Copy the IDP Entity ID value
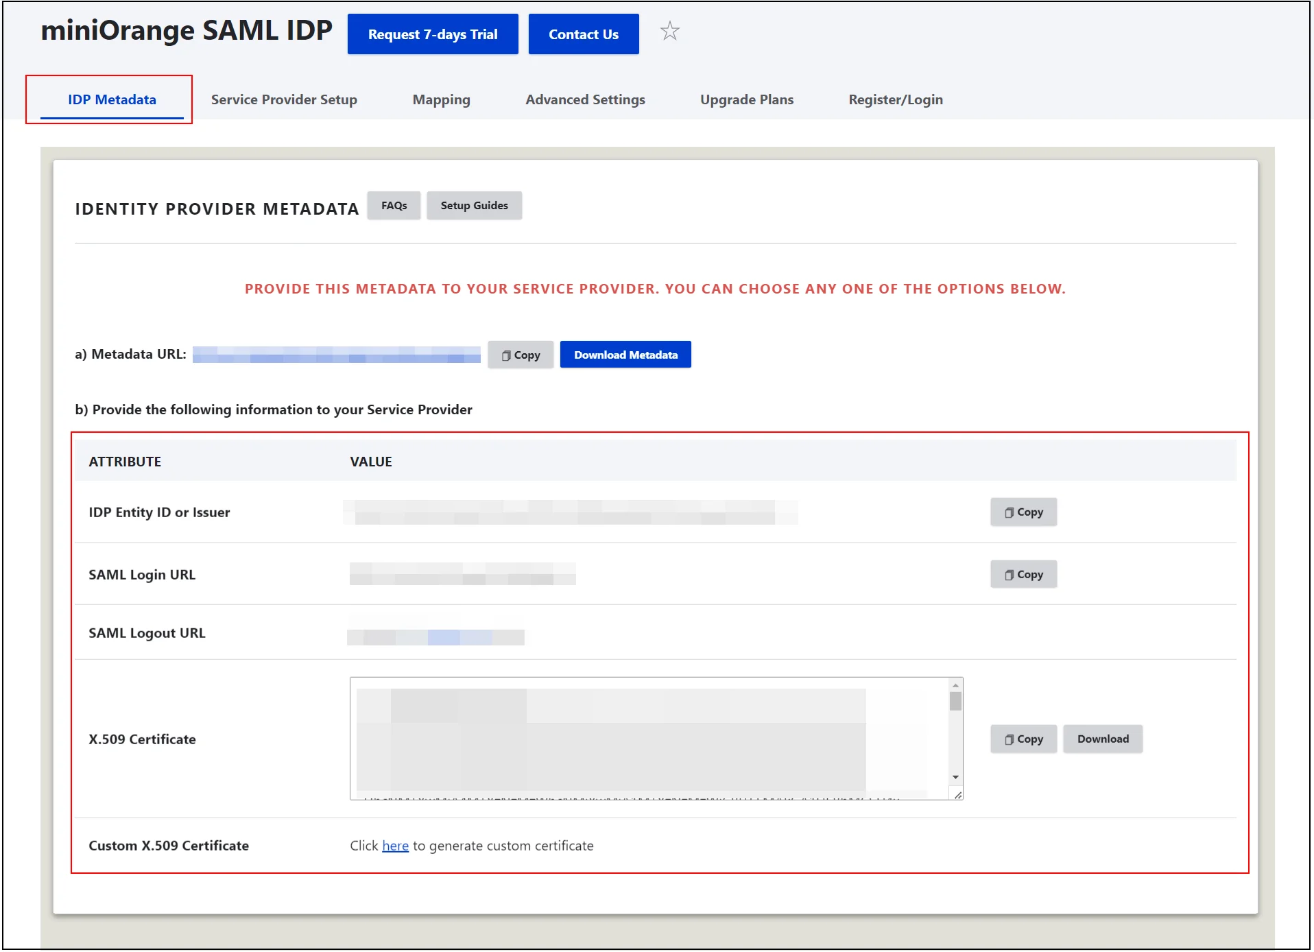 (1023, 512)
